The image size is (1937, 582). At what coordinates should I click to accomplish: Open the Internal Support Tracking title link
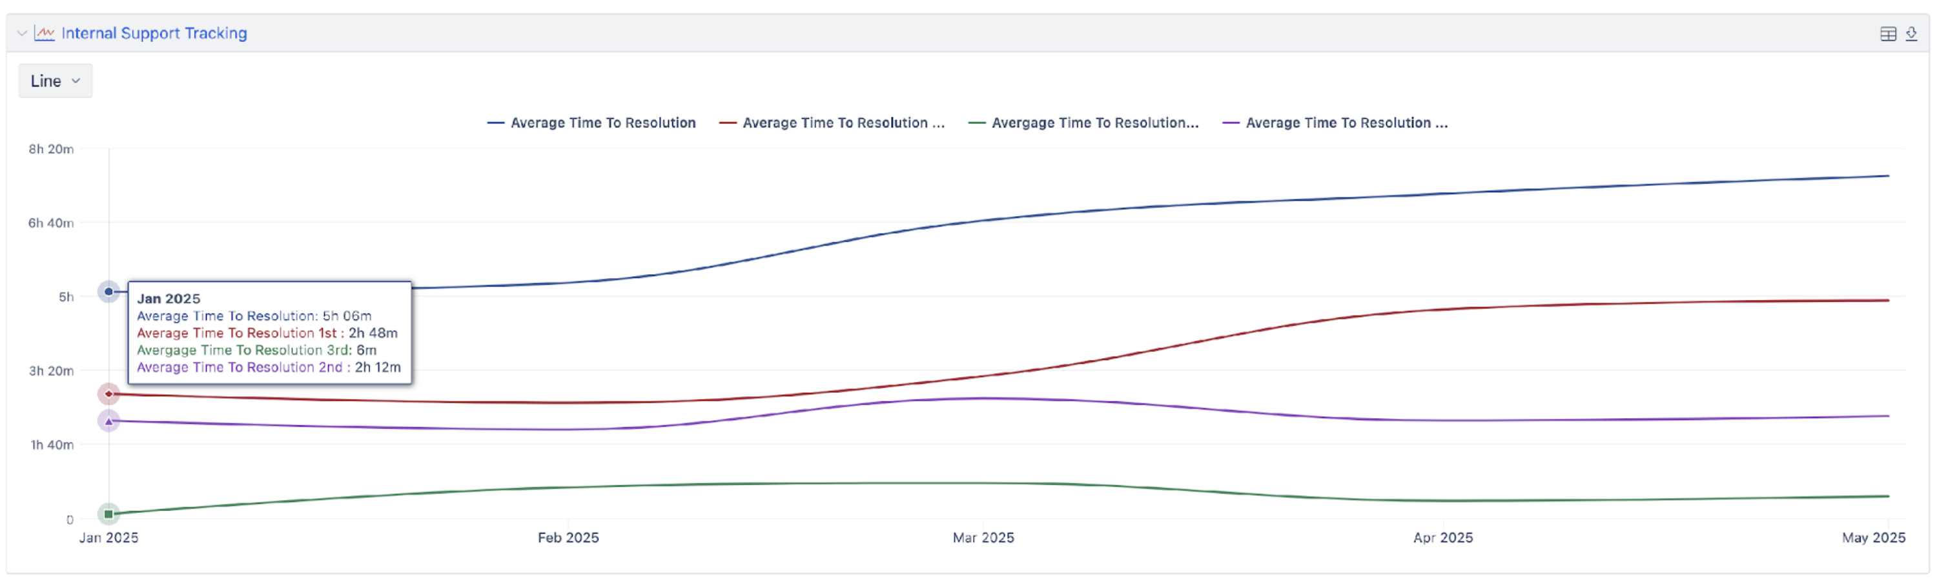click(x=154, y=33)
